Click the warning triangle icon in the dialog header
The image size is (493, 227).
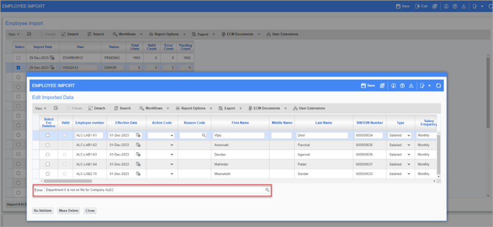pos(411,86)
